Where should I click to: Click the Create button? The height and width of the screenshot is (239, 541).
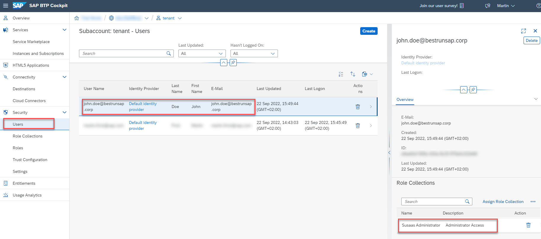point(369,31)
